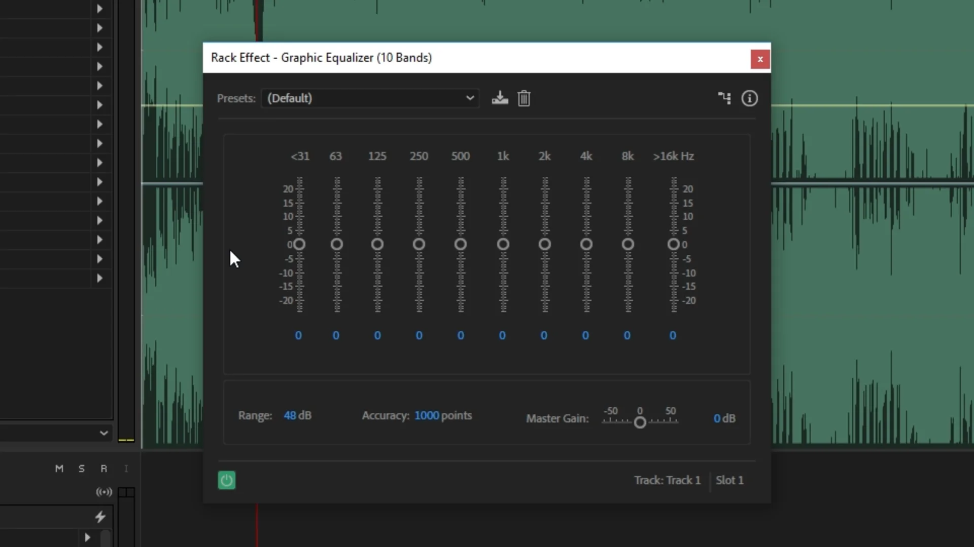974x547 pixels.
Task: Click the gain value under the 8k band
Action: tap(627, 335)
